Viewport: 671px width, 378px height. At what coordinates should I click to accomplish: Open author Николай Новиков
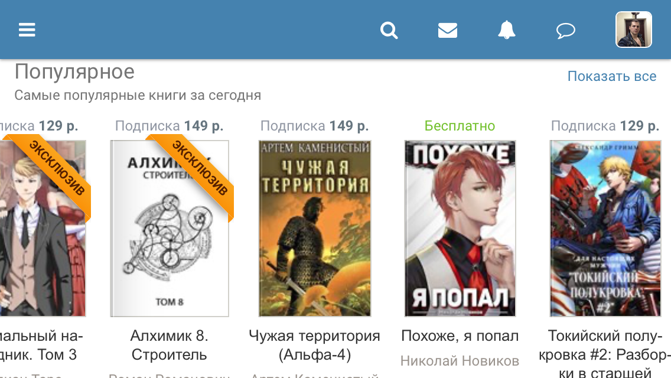coord(460,361)
